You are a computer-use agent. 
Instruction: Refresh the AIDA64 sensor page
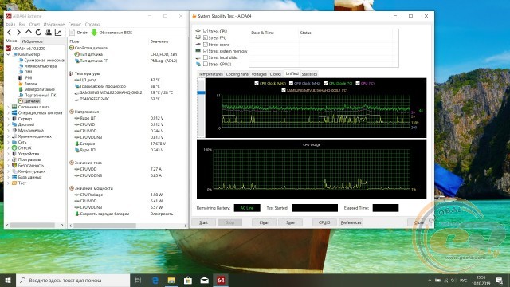tap(38, 32)
